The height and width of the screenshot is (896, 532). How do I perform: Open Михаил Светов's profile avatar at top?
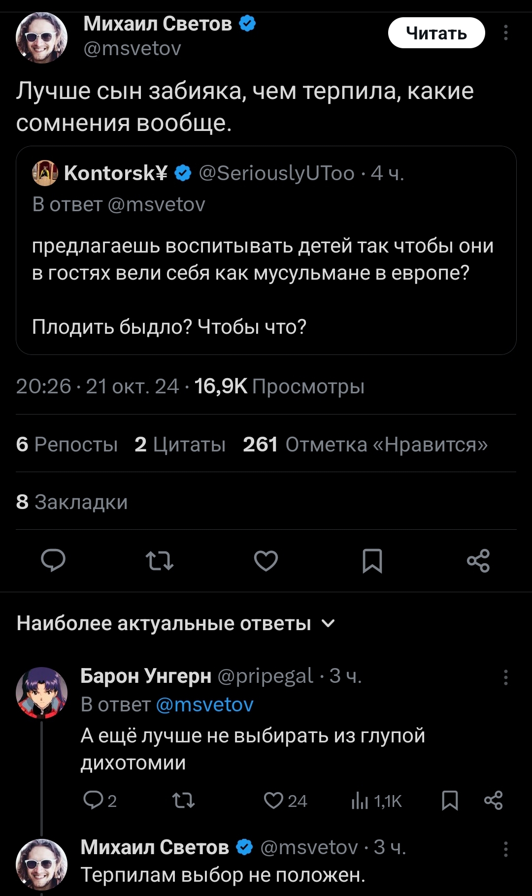(42, 38)
